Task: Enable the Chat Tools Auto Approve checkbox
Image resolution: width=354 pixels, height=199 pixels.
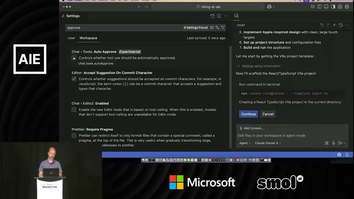Action: click(x=74, y=58)
